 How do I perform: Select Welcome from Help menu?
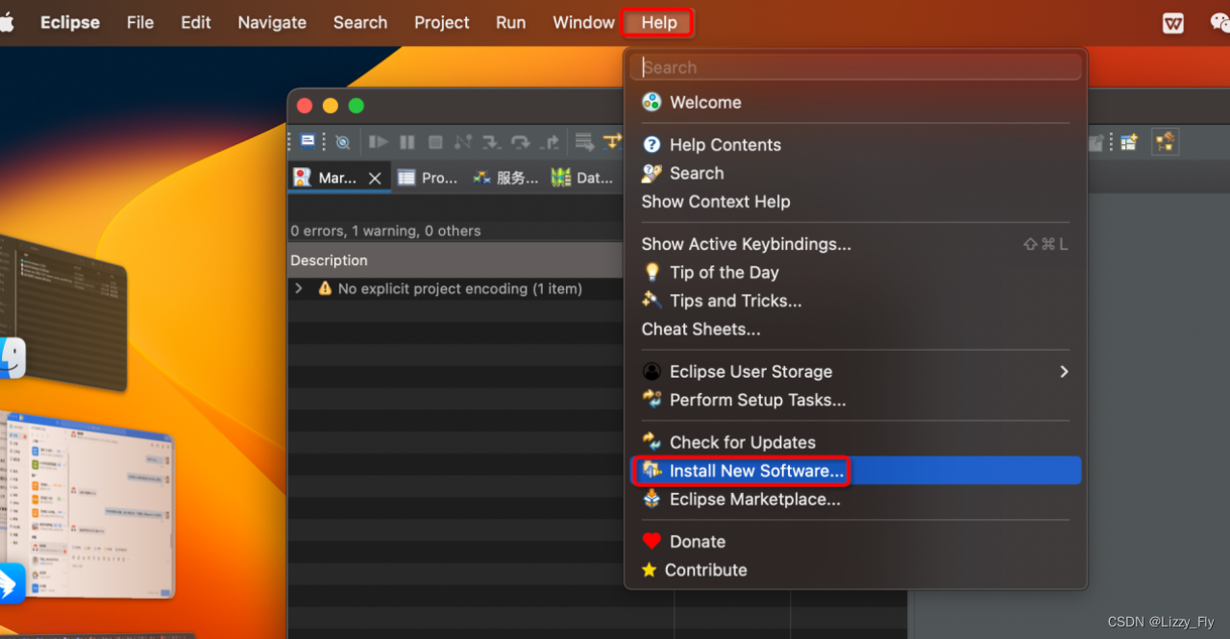click(x=855, y=102)
